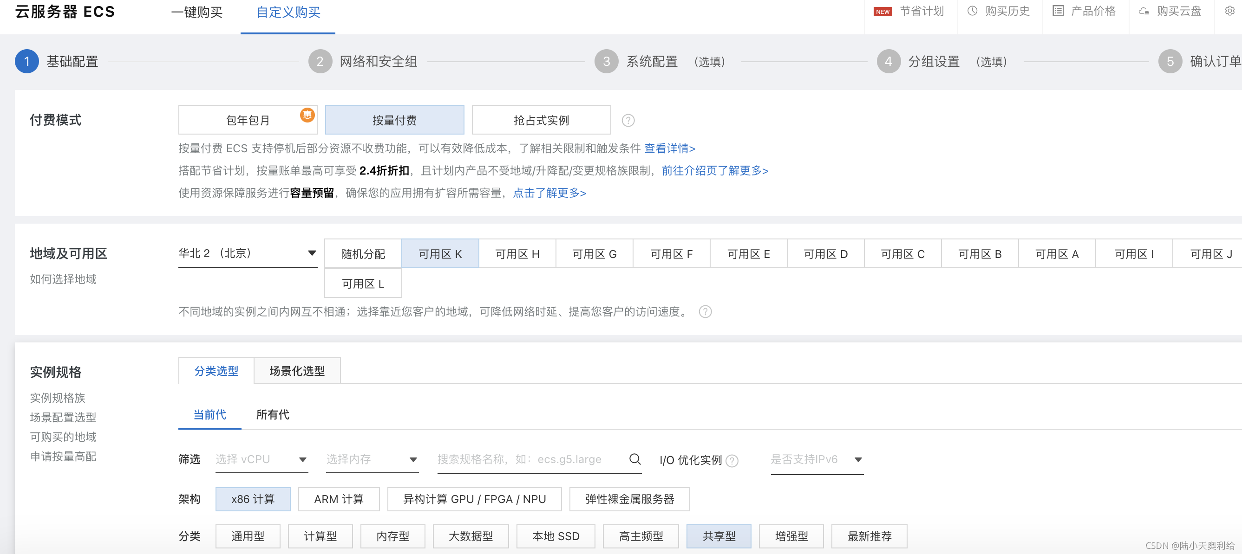Open 点击了解更多> link
Screen dimensions: 1242x554
(x=549, y=193)
